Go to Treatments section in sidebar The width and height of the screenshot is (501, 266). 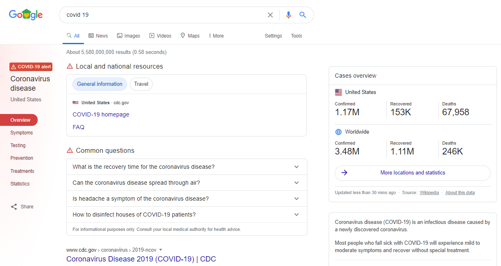pyautogui.click(x=23, y=171)
